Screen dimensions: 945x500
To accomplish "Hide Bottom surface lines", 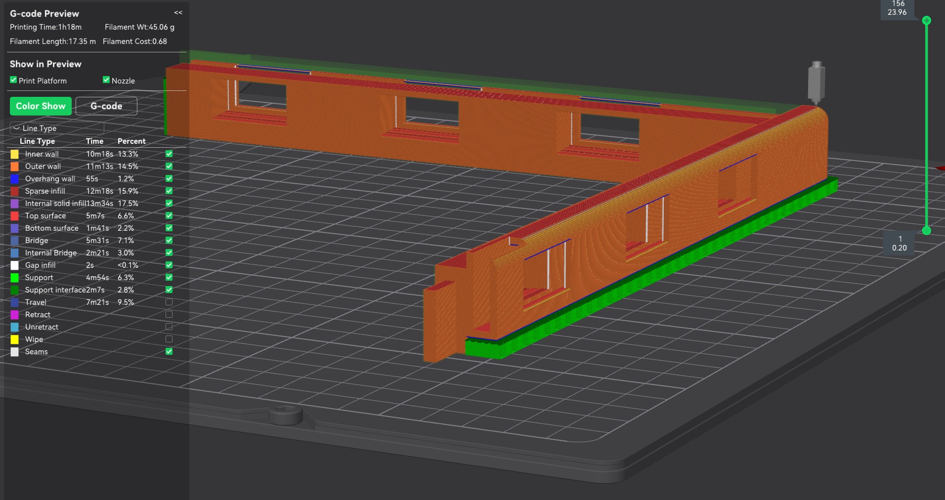I will pyautogui.click(x=169, y=228).
